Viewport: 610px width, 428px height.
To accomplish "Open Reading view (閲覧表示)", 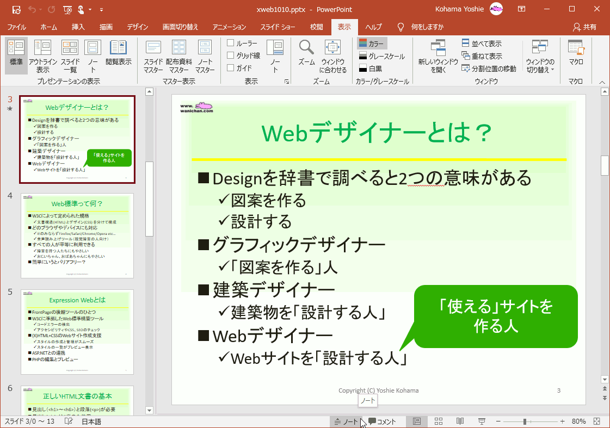I will pyautogui.click(x=118, y=52).
